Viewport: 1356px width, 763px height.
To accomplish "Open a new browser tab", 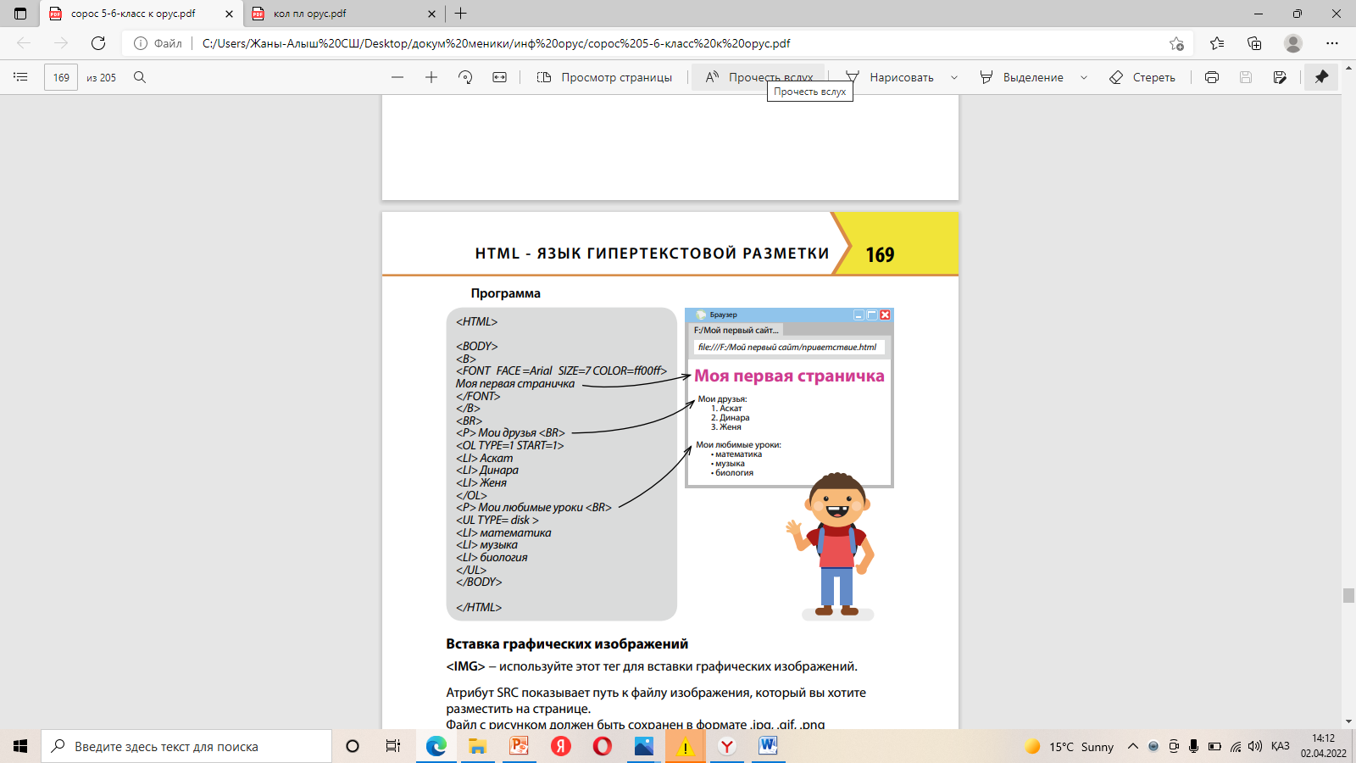I will [461, 14].
